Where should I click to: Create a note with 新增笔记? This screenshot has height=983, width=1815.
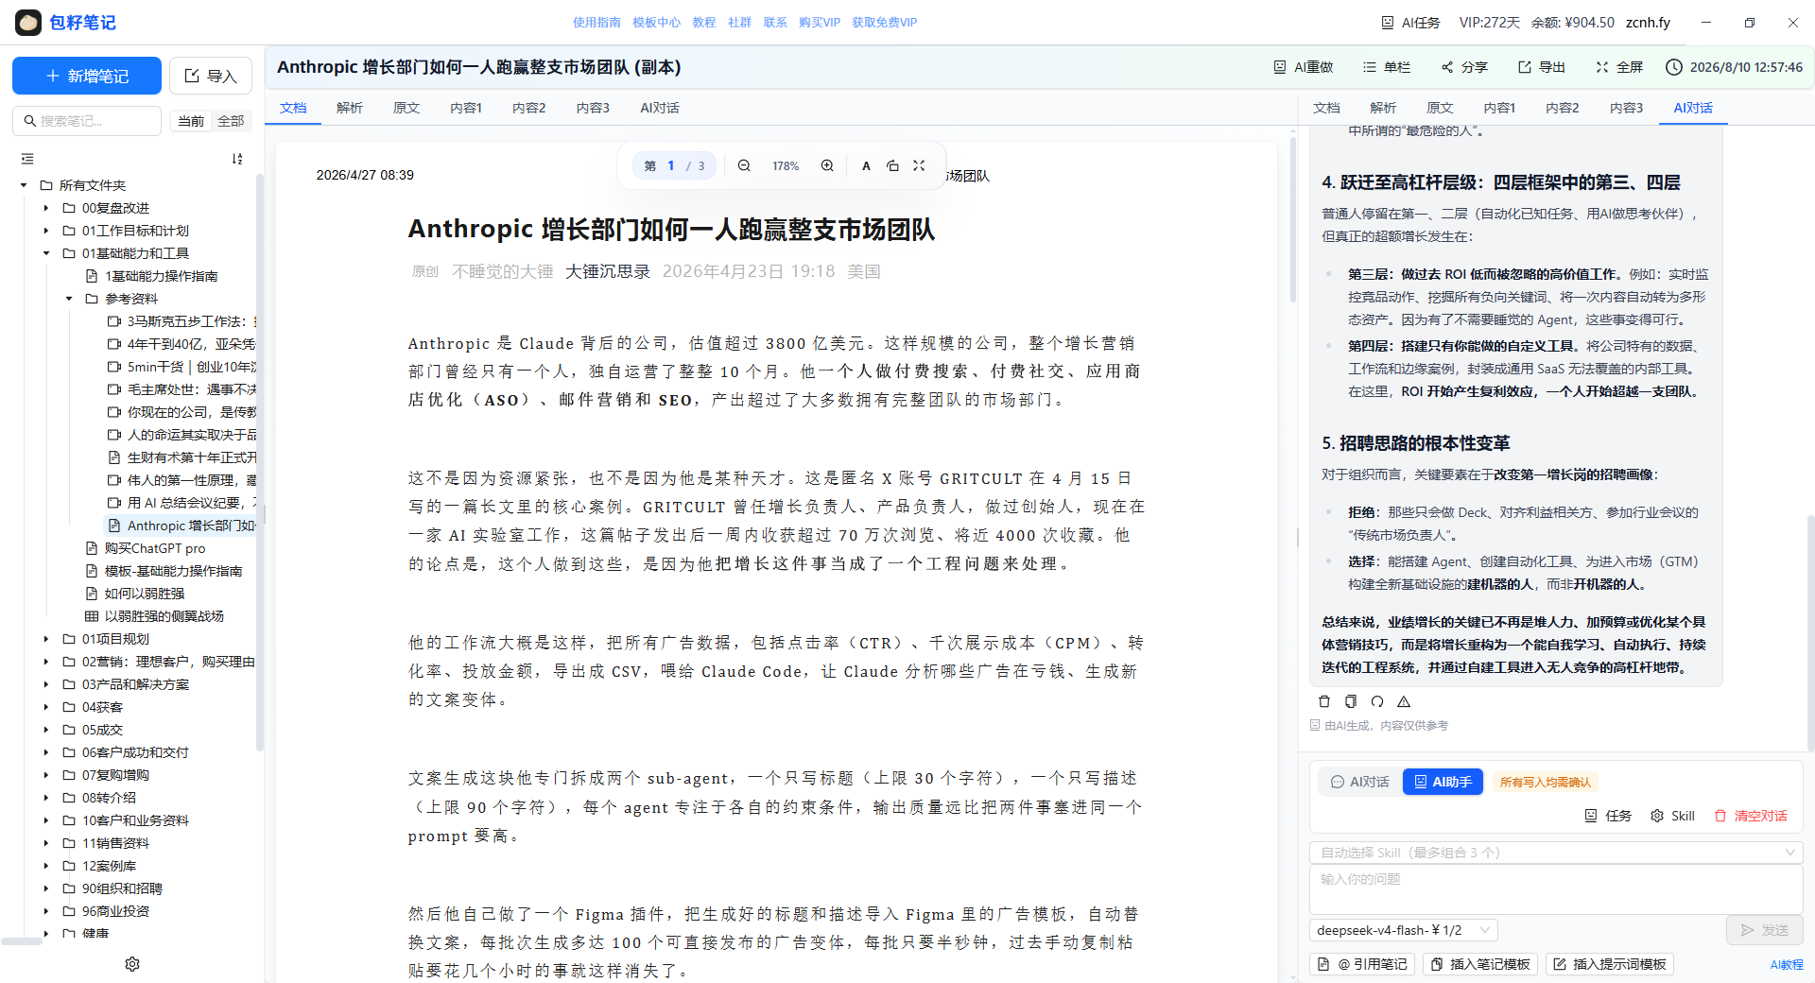[87, 76]
